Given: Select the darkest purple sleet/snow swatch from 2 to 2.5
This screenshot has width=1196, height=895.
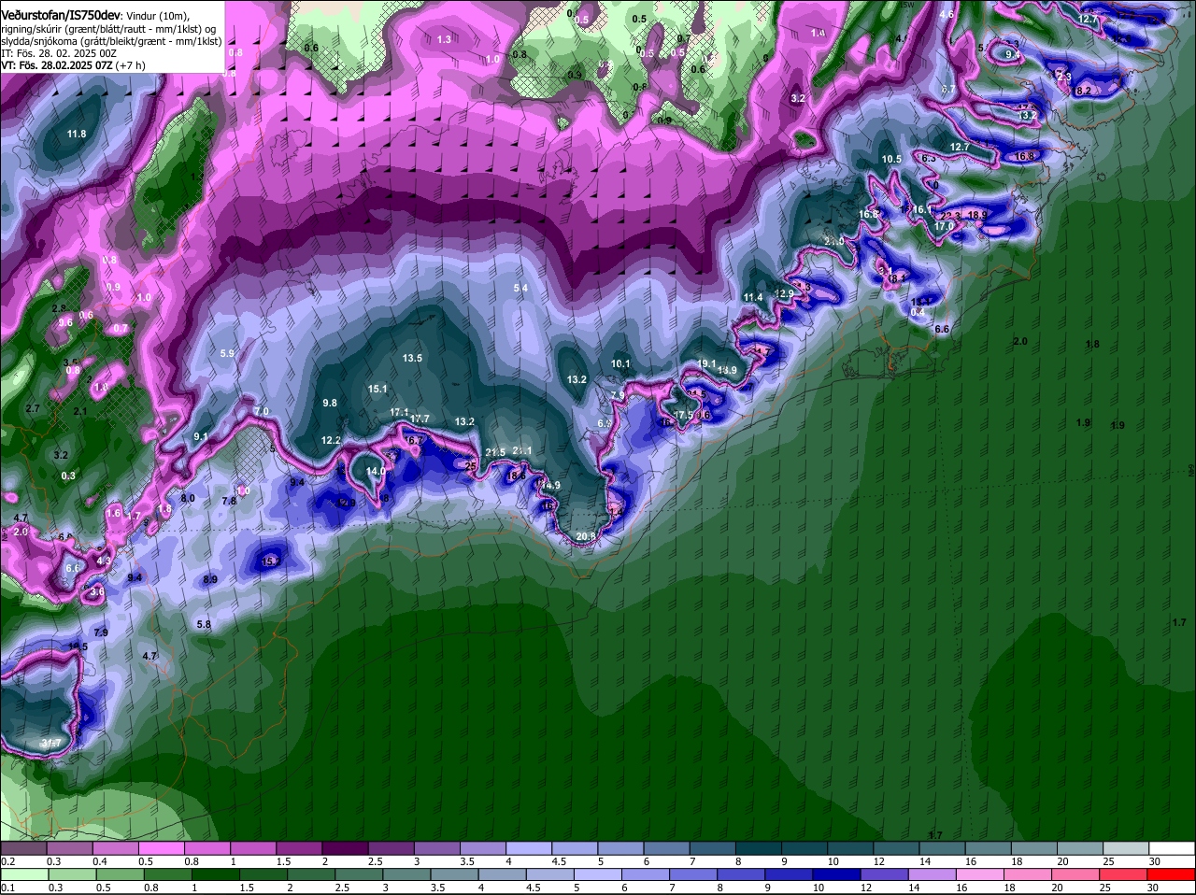Looking at the screenshot, I should (x=346, y=848).
